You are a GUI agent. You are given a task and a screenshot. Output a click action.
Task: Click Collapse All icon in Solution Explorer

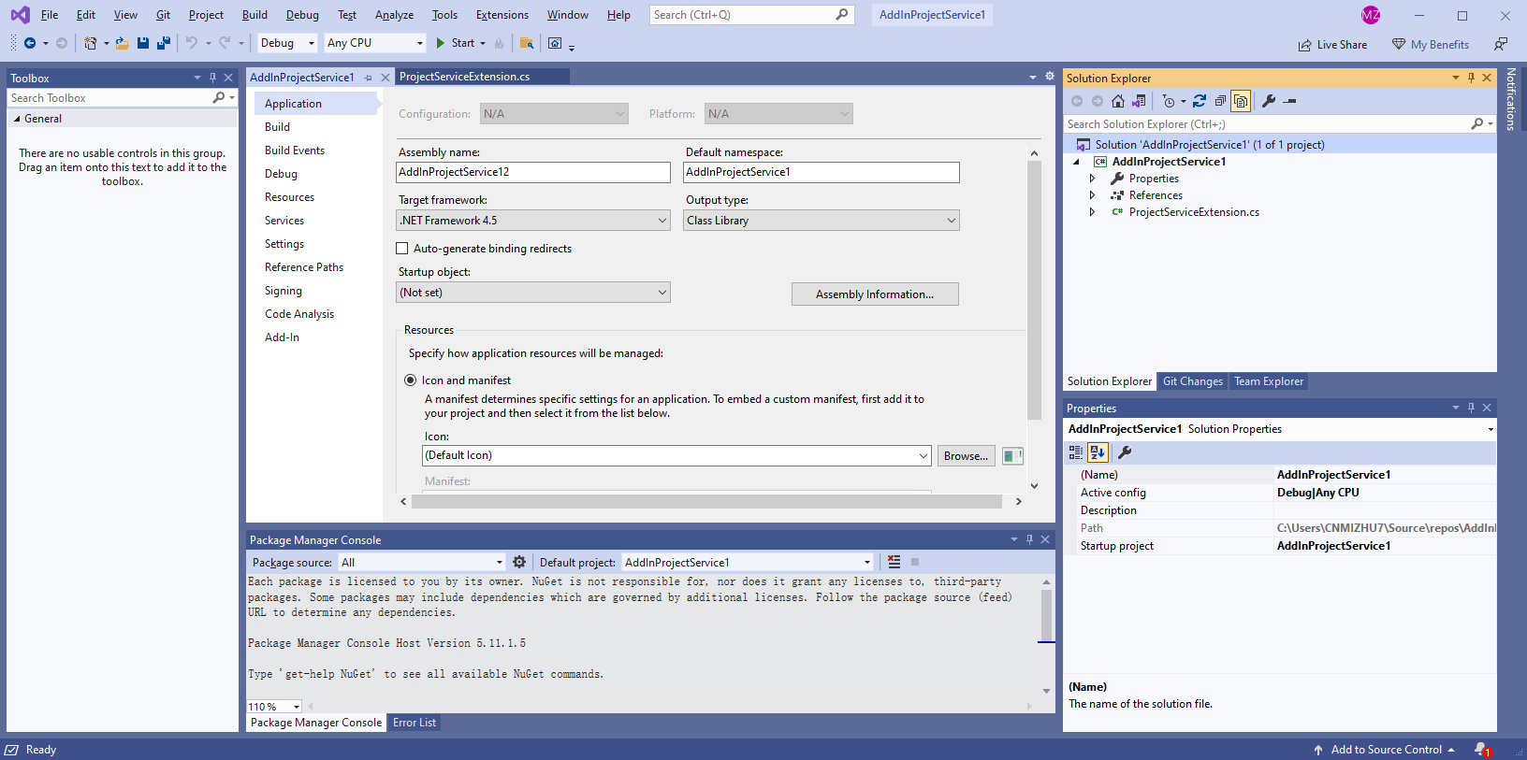tap(1220, 101)
